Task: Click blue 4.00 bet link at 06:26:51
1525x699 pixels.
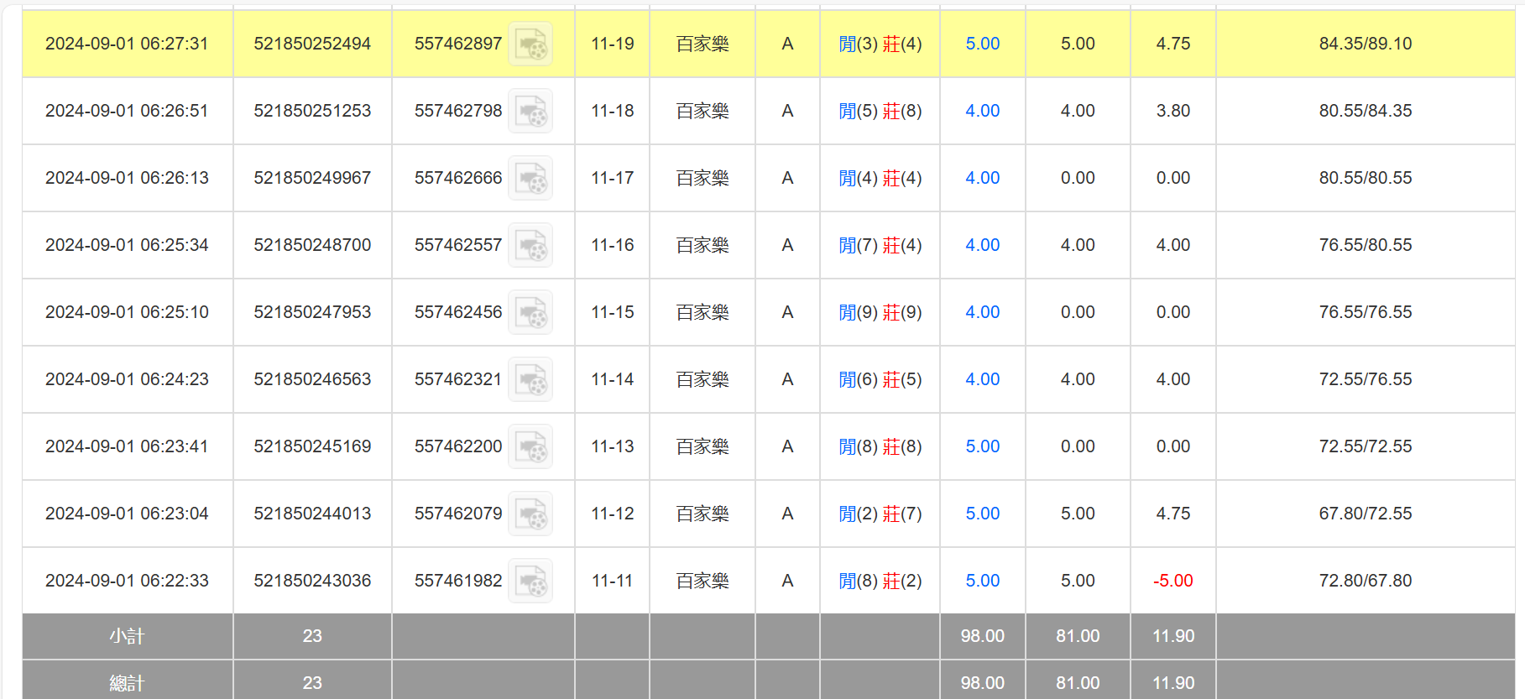Action: point(982,111)
